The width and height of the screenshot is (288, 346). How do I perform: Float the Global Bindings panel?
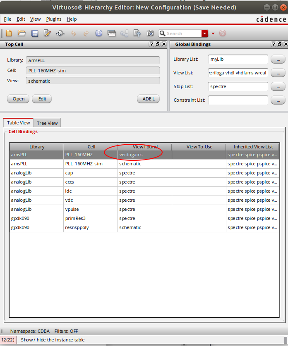(280, 44)
